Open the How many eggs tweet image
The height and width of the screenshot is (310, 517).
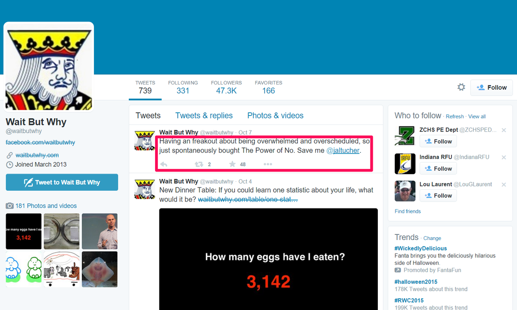point(268,259)
